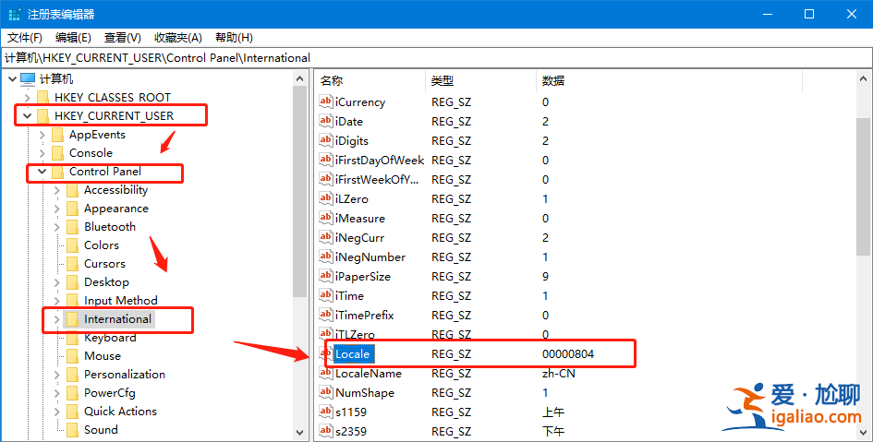Click the iFirstDayOfWeek value icon
Image resolution: width=873 pixels, height=442 pixels.
tap(326, 160)
